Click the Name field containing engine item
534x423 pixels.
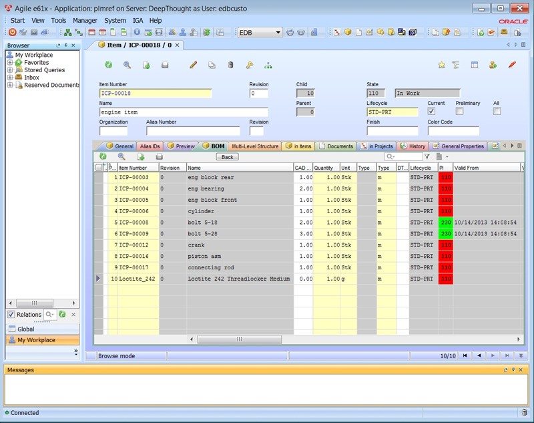click(x=184, y=112)
